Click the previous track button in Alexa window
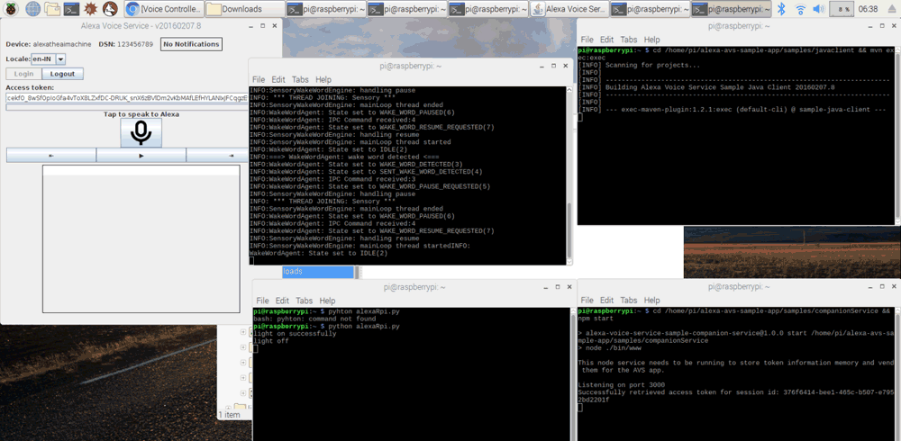The image size is (901, 441). [51, 155]
